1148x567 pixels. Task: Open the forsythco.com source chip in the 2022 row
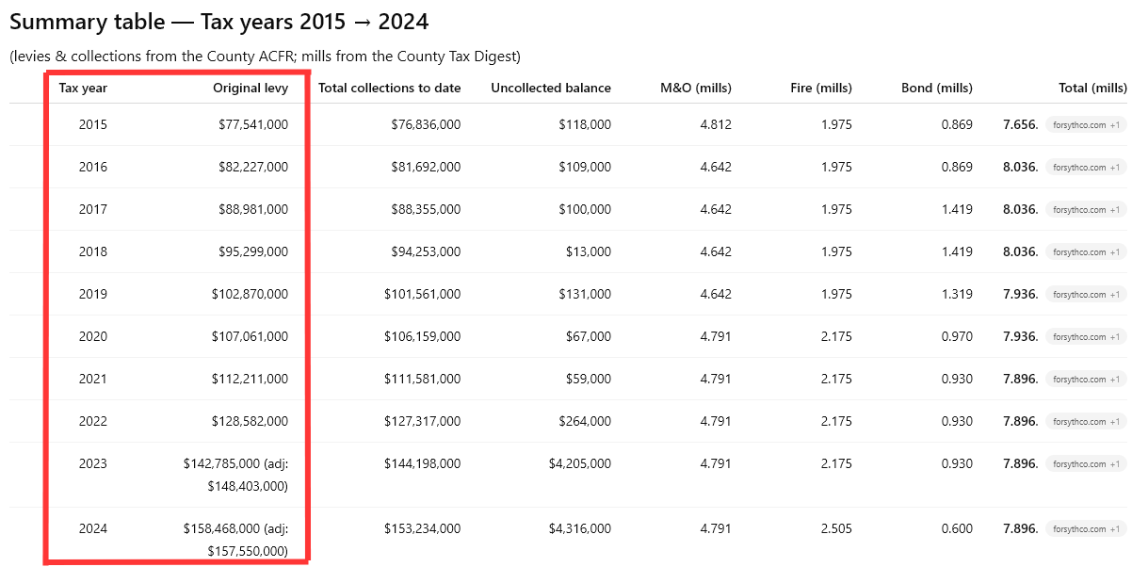point(1086,421)
